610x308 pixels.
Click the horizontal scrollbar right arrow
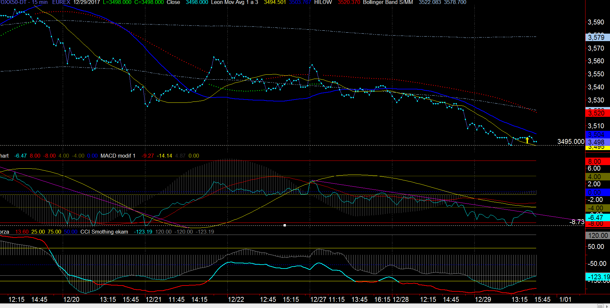pyautogui.click(x=608, y=306)
